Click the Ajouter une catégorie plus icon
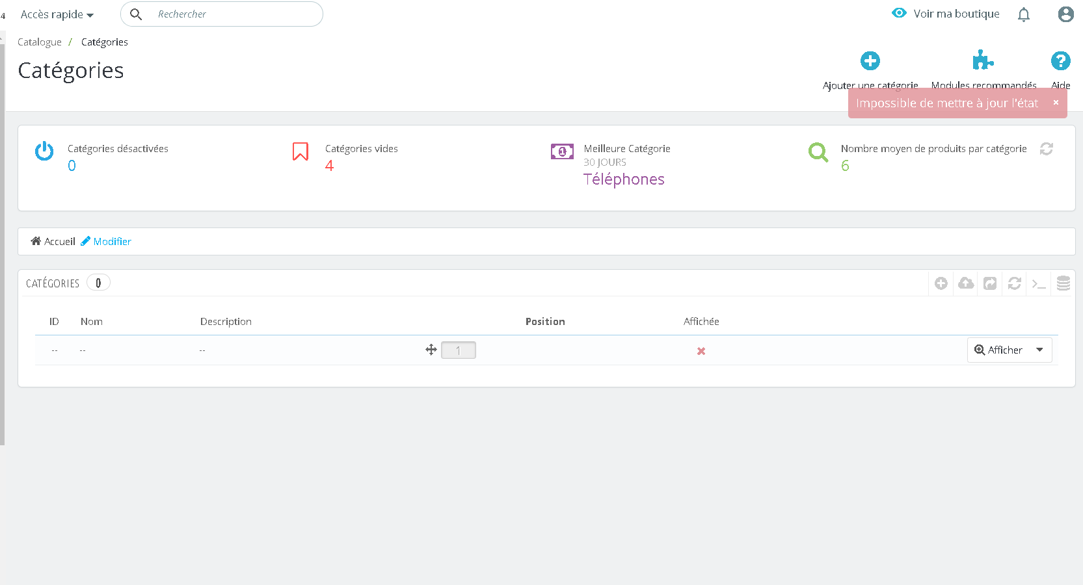 870,61
